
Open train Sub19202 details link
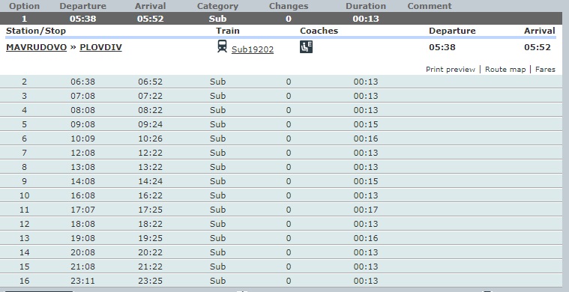tap(253, 49)
